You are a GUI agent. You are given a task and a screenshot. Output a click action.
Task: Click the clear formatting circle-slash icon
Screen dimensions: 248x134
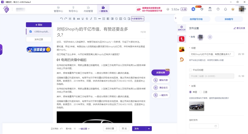tap(117, 19)
